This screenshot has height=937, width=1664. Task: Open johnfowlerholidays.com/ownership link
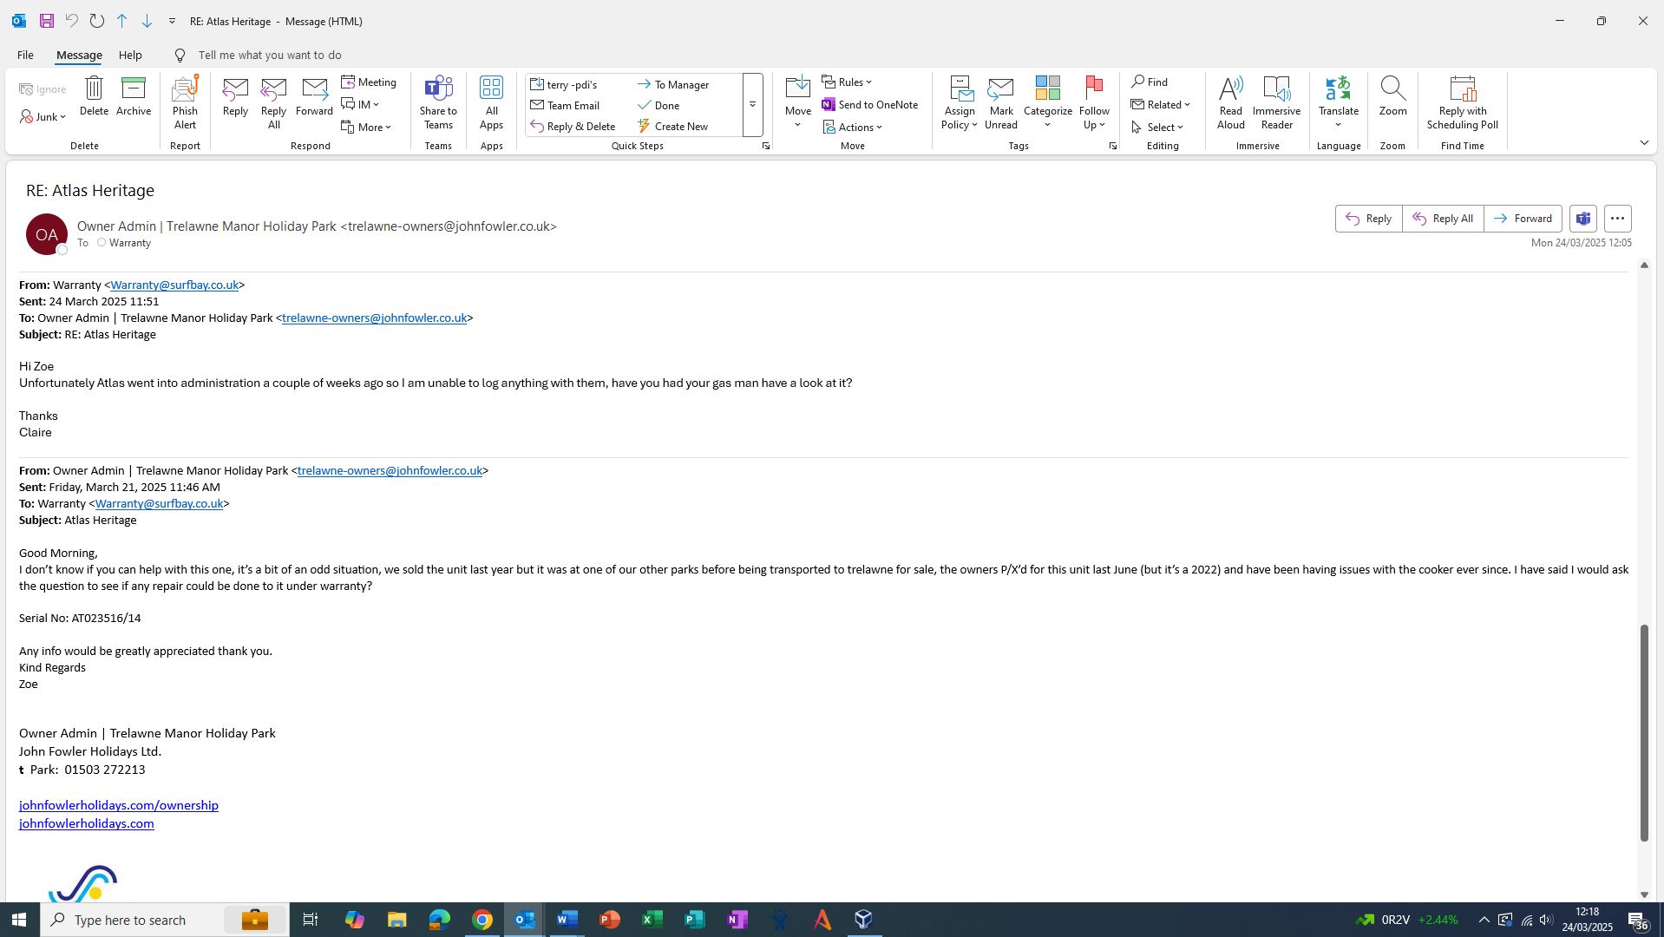119,805
